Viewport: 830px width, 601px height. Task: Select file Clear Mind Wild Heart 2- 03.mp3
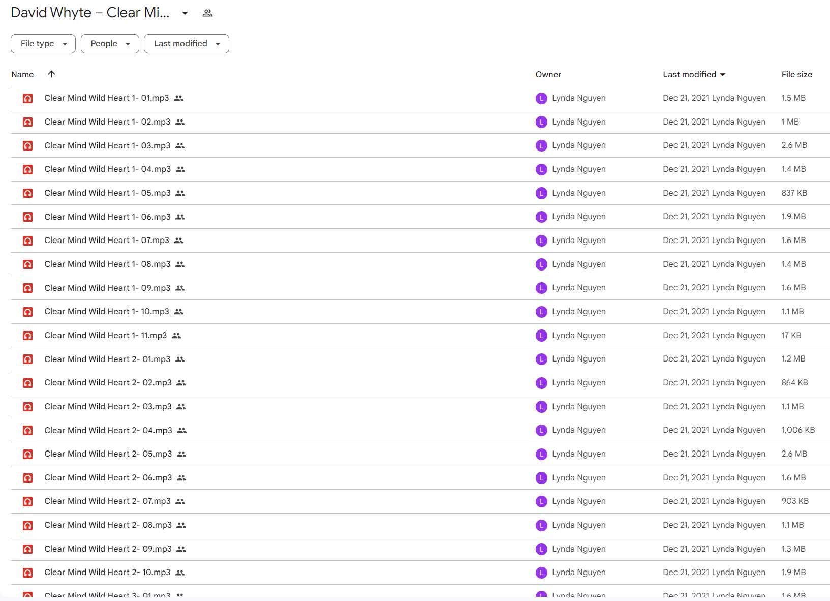coord(420,407)
